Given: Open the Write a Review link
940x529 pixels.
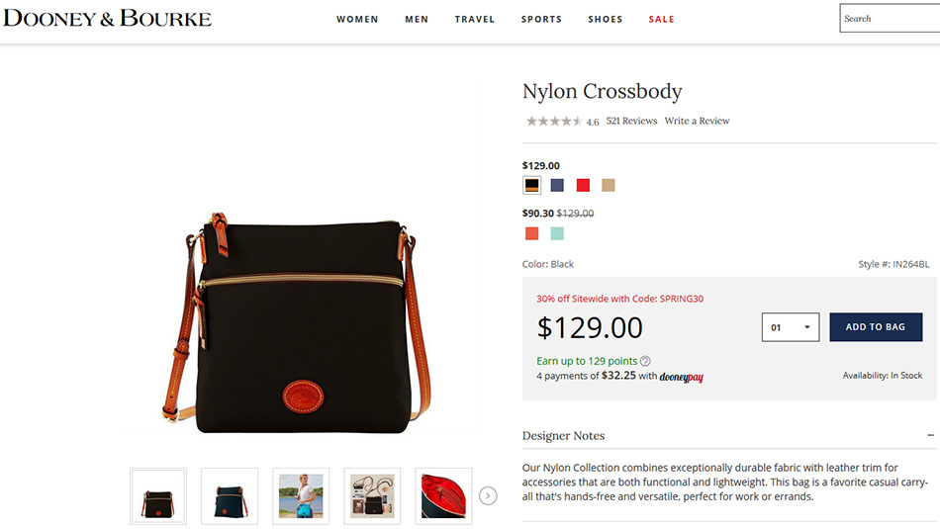Looking at the screenshot, I should tap(698, 121).
